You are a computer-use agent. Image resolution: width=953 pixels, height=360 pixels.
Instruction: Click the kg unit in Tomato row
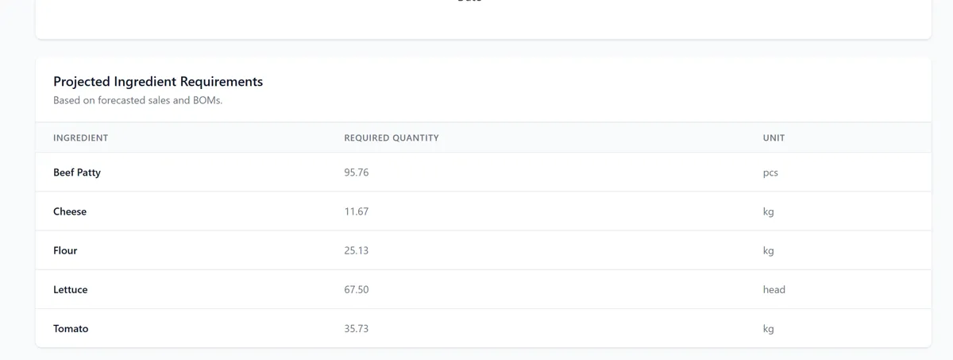coord(768,328)
